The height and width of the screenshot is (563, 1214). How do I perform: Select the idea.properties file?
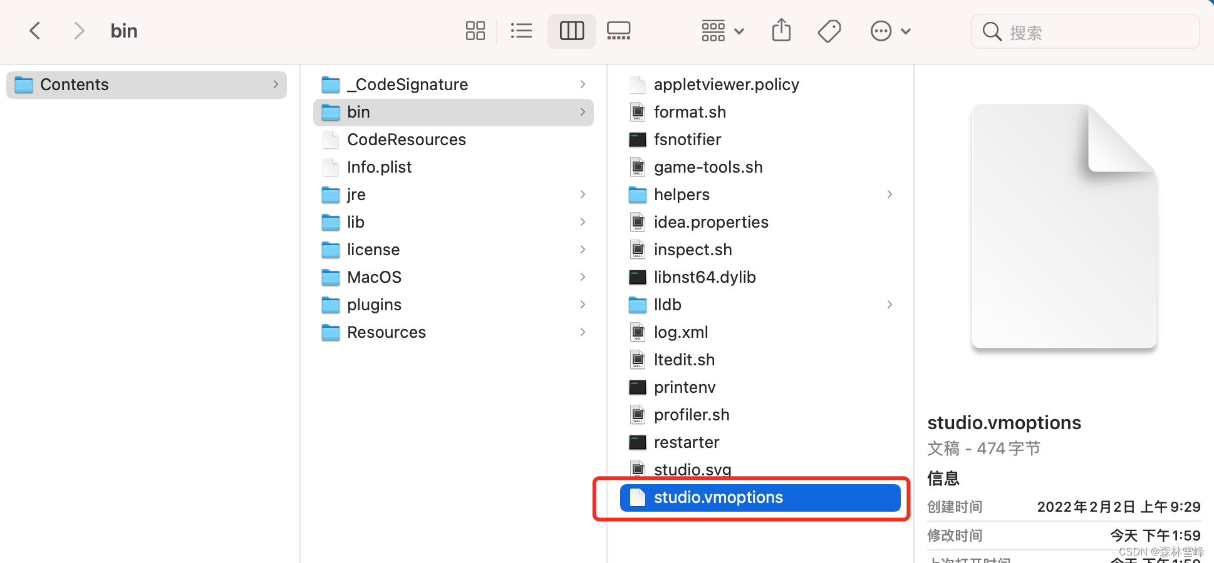[710, 221]
